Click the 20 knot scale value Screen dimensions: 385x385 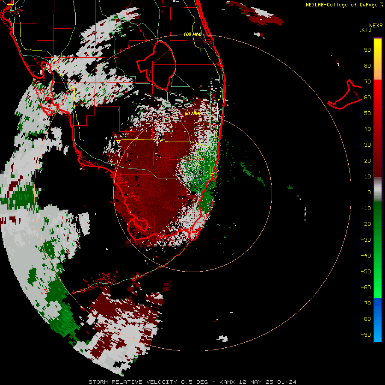367,161
